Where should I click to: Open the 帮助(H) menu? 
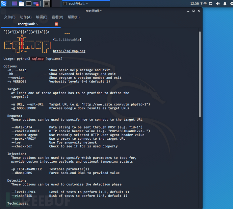click(74, 17)
